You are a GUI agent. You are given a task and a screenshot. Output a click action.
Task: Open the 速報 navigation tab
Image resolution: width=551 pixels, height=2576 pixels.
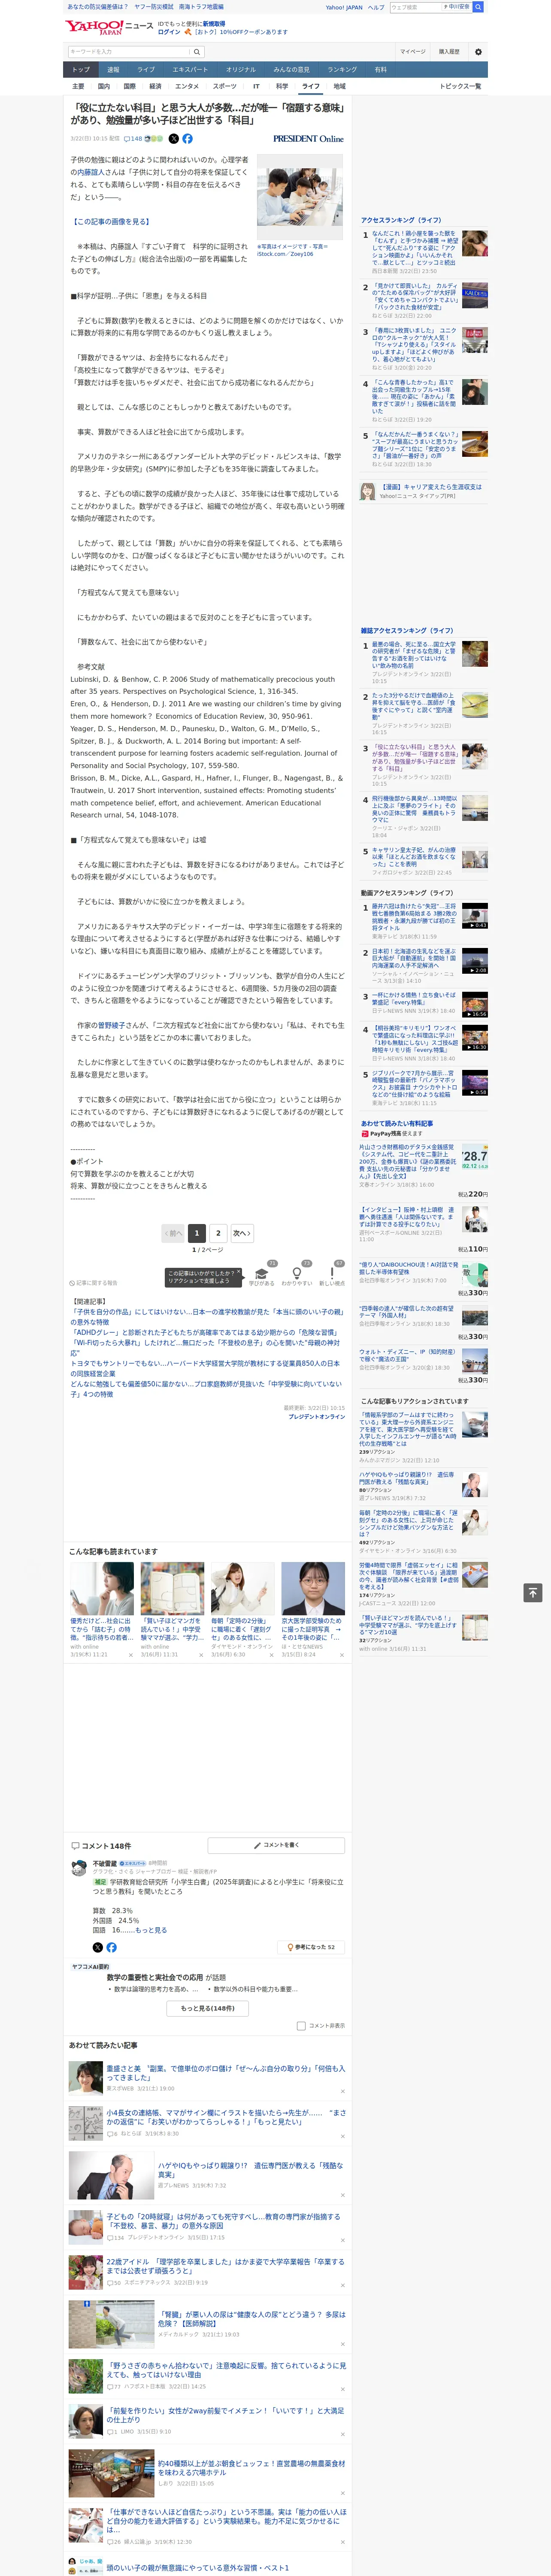(113, 70)
